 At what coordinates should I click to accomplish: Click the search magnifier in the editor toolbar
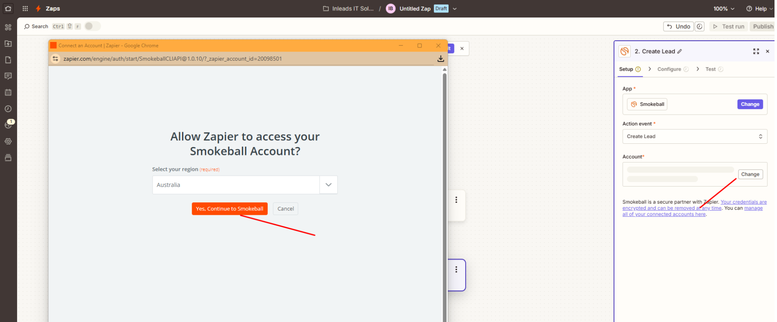tap(27, 27)
